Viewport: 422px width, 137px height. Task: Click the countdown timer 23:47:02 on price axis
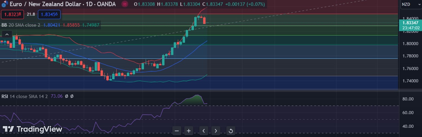(x=411, y=28)
